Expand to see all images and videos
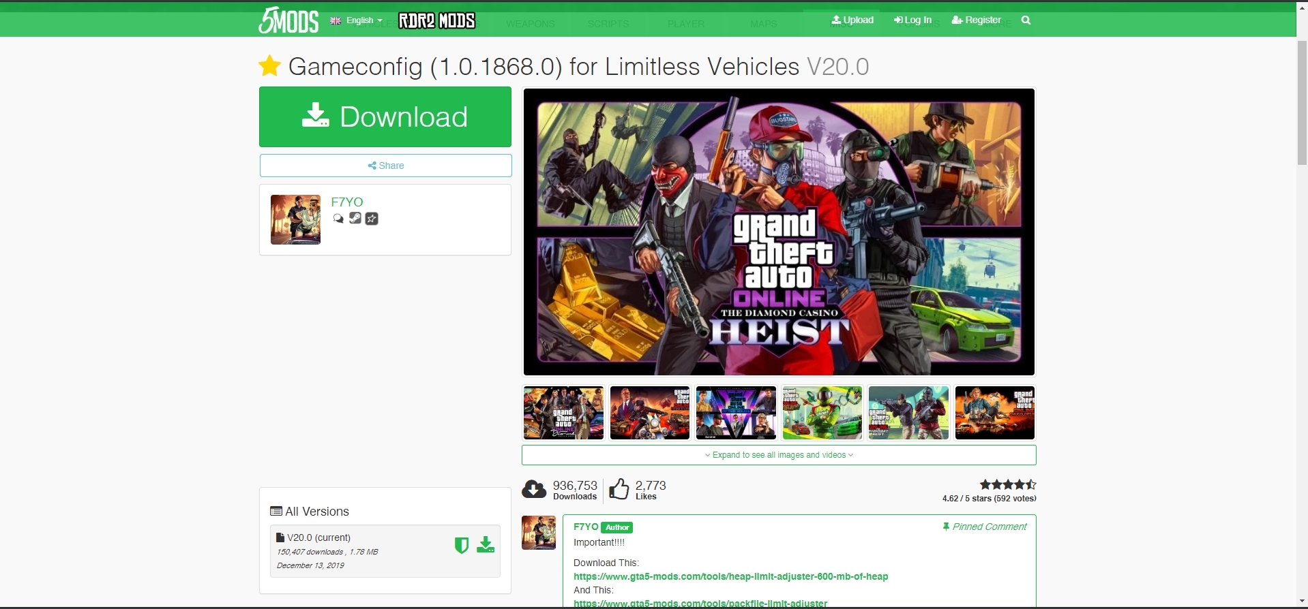This screenshot has height=609, width=1308. (779, 455)
